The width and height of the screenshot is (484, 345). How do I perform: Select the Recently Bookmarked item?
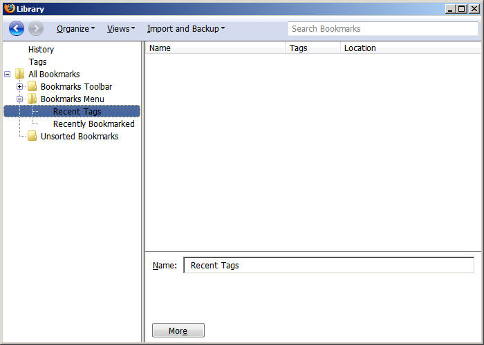click(x=93, y=124)
